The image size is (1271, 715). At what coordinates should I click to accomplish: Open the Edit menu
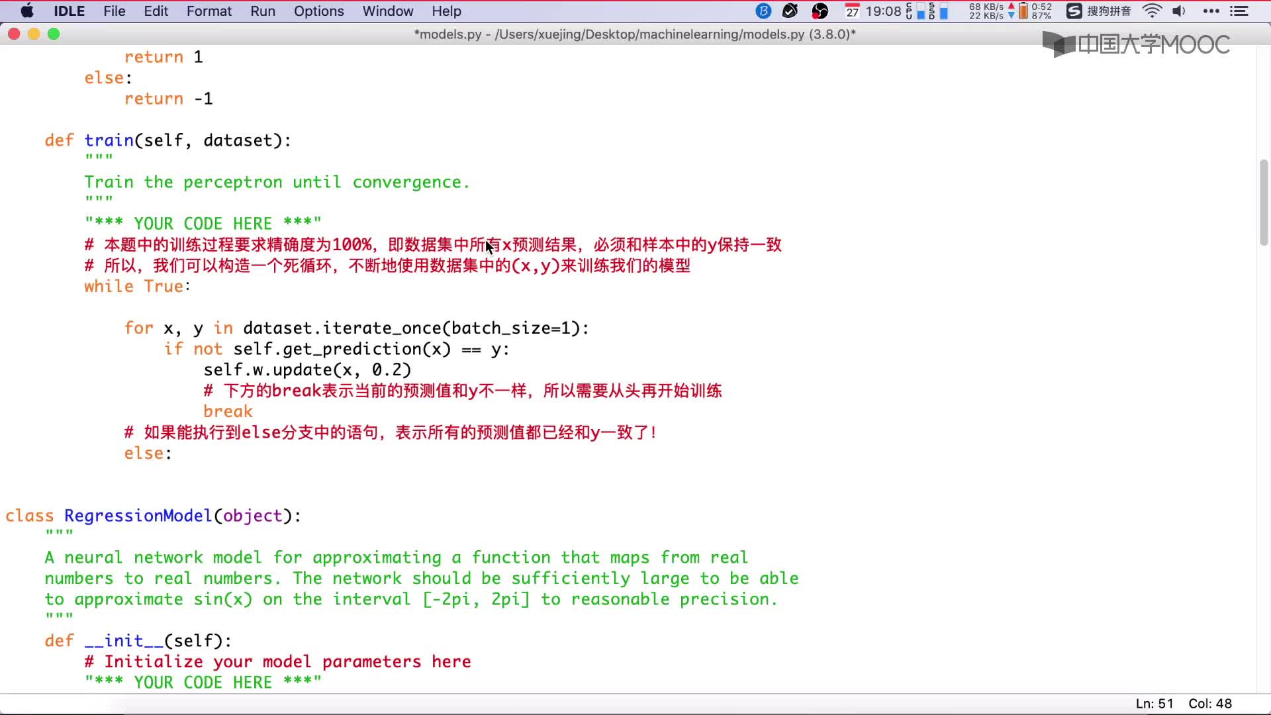point(156,11)
